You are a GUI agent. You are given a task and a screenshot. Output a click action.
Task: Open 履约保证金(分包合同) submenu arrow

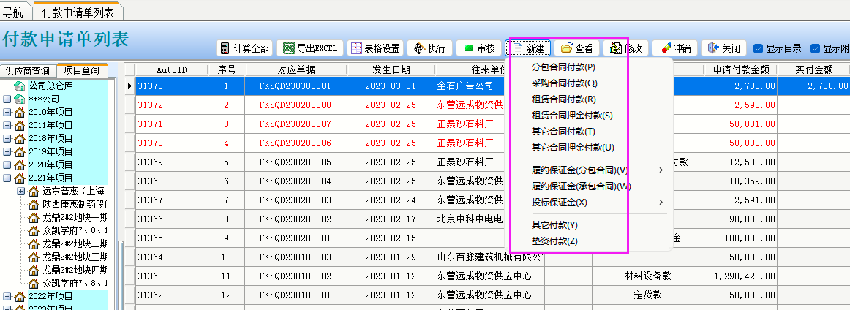click(x=661, y=170)
